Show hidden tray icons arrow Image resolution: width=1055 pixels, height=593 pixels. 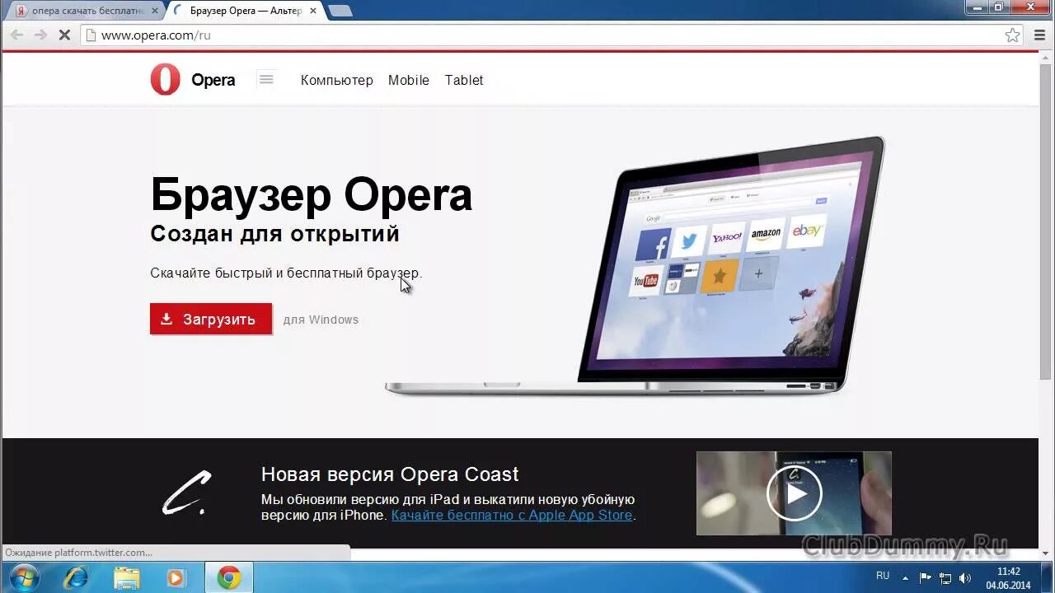[905, 578]
